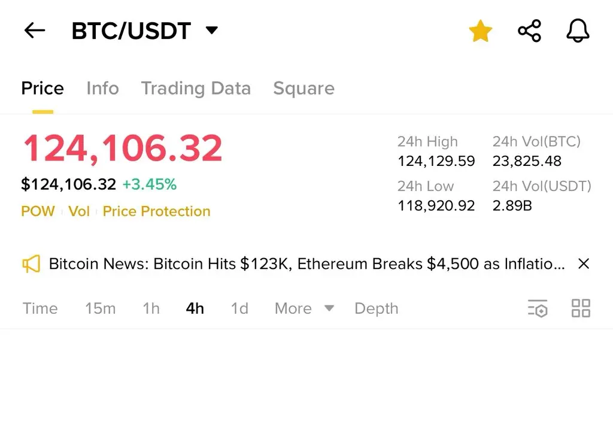Open the Trading Data tab
Screen dimensions: 613x448
[196, 89]
